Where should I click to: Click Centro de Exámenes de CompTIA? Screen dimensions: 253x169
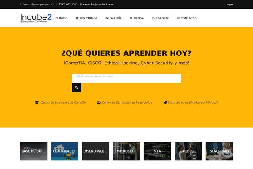click(63, 103)
